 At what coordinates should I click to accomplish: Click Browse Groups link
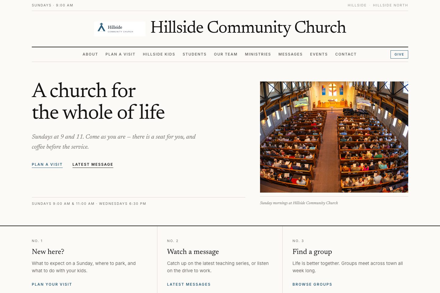[312, 284]
